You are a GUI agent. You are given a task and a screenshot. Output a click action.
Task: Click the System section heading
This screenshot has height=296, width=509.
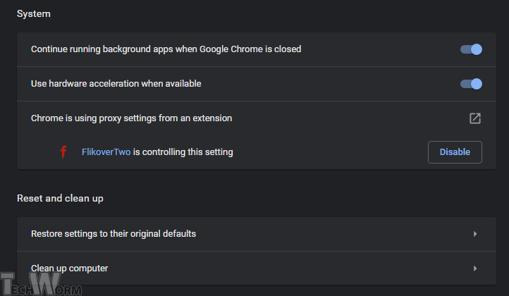tap(34, 14)
